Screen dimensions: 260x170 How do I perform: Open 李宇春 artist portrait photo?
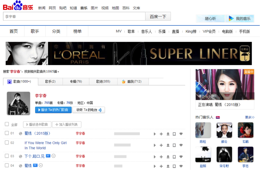(18, 103)
